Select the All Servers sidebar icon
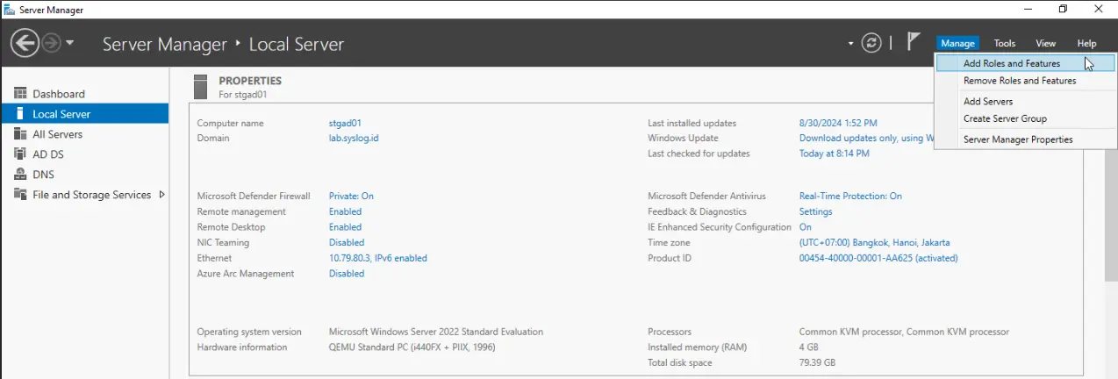Viewport: 1118px width, 379px height. point(20,134)
